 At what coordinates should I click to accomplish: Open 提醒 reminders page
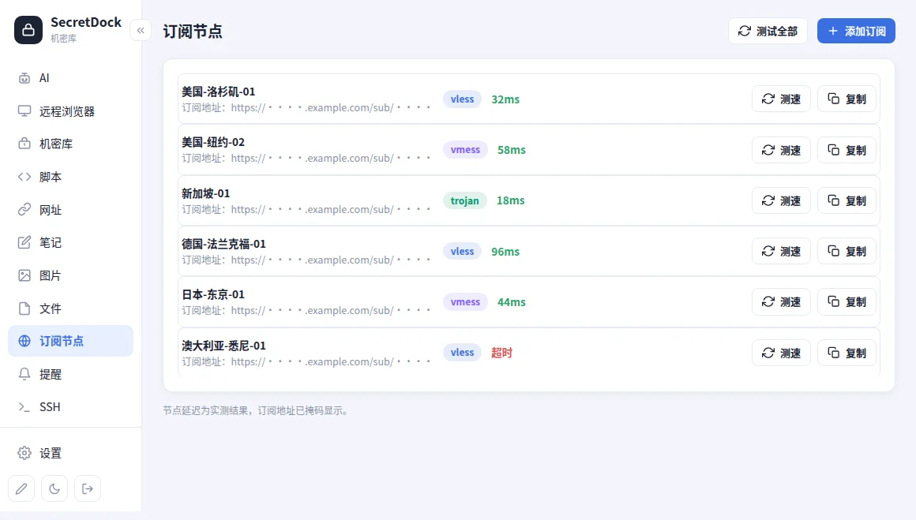click(71, 374)
